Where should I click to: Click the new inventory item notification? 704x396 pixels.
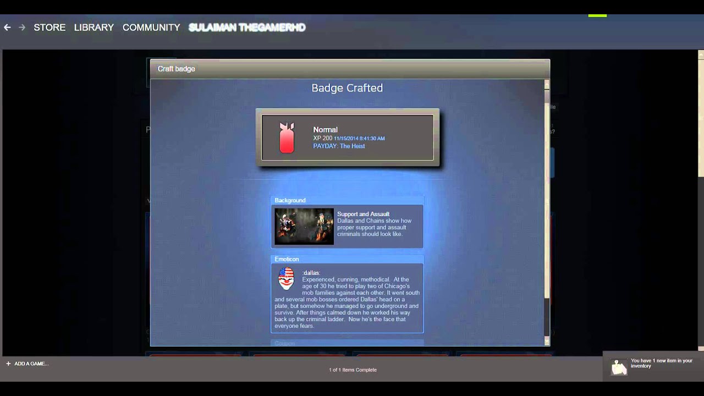tap(653, 366)
